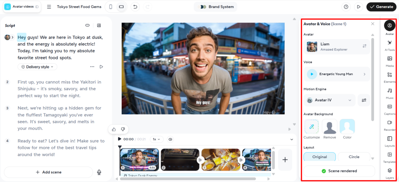This screenshot has width=399, height=182.
Task: Give a thumbs down rating
Action: (x=123, y=129)
